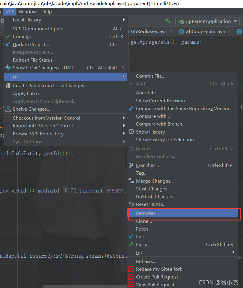The width and height of the screenshot is (243, 288).
Task: Open the Remotes... dialog
Action: coord(182,213)
